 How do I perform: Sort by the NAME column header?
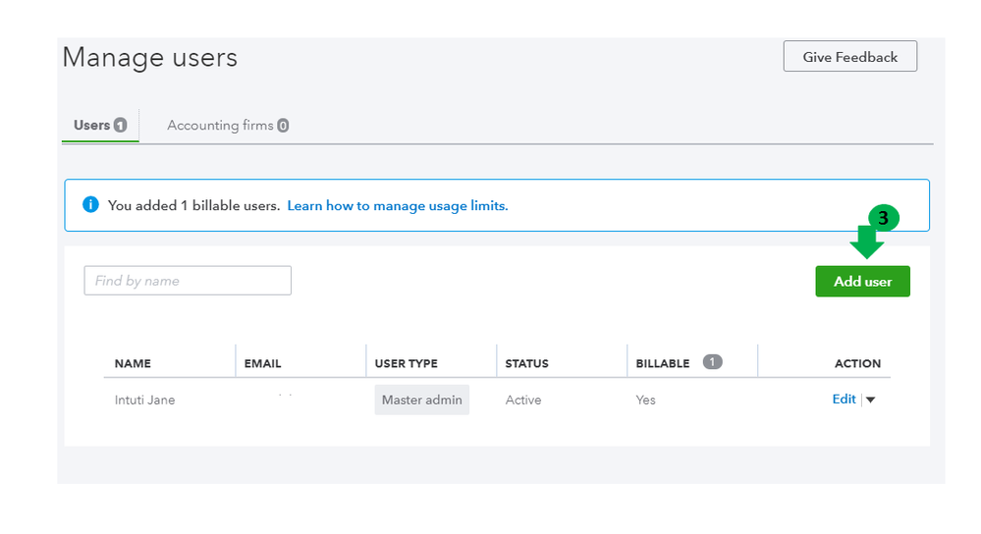pyautogui.click(x=133, y=363)
